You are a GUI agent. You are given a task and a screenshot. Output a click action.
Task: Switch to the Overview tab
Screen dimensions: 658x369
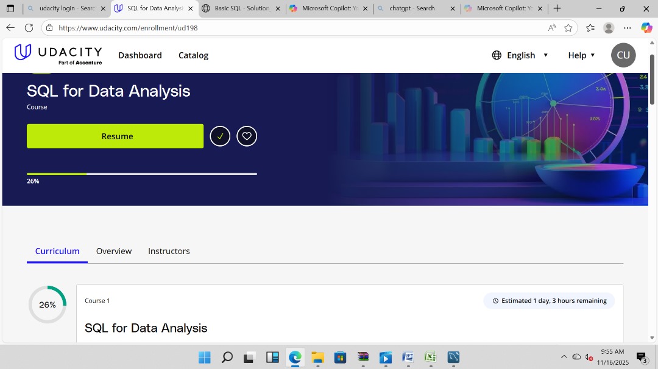point(114,251)
